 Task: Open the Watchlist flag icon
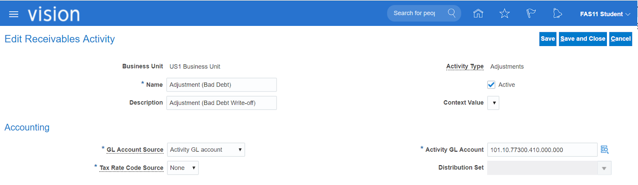coord(531,13)
